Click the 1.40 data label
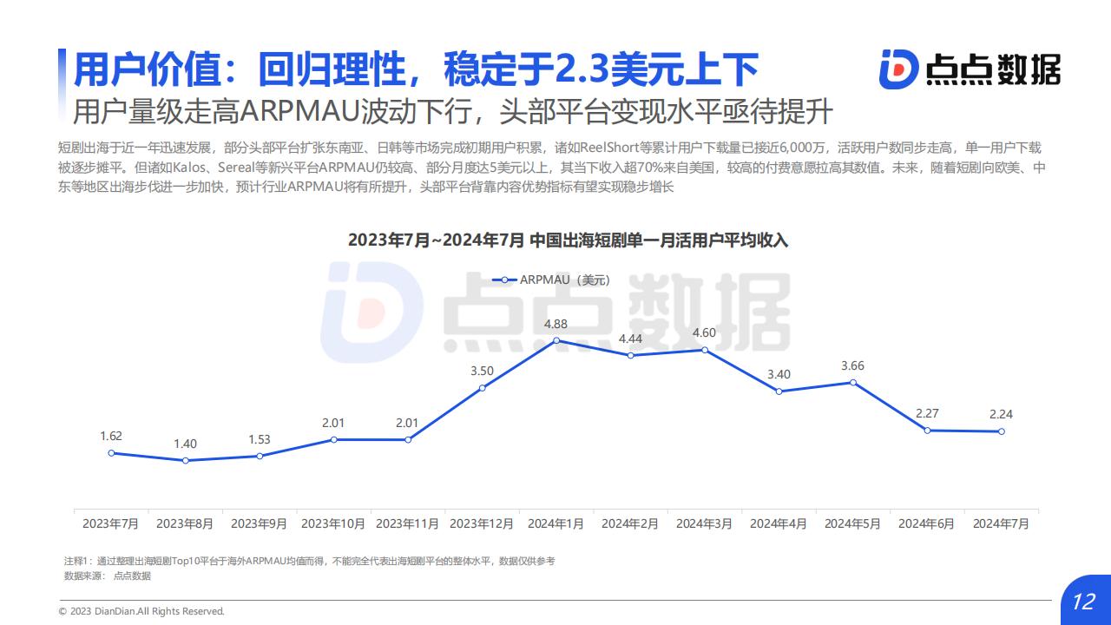This screenshot has width=1111, height=625. (186, 444)
